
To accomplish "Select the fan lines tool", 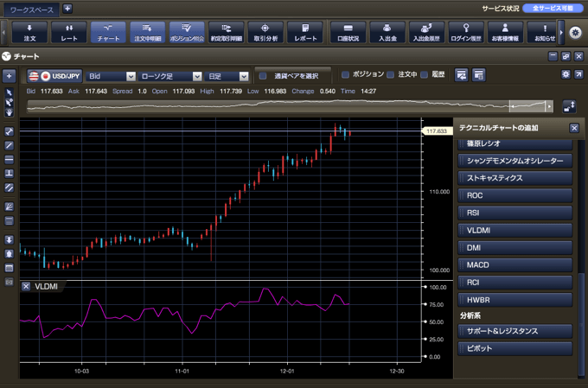I will pos(10,207).
